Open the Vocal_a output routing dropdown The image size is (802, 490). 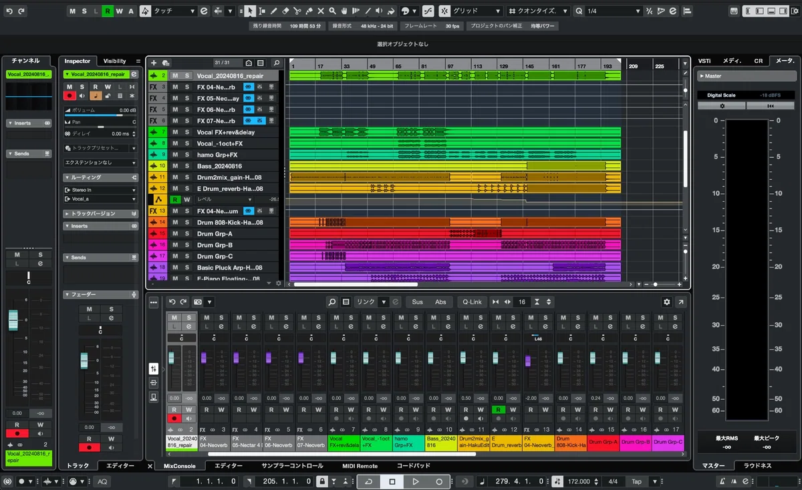coord(100,199)
